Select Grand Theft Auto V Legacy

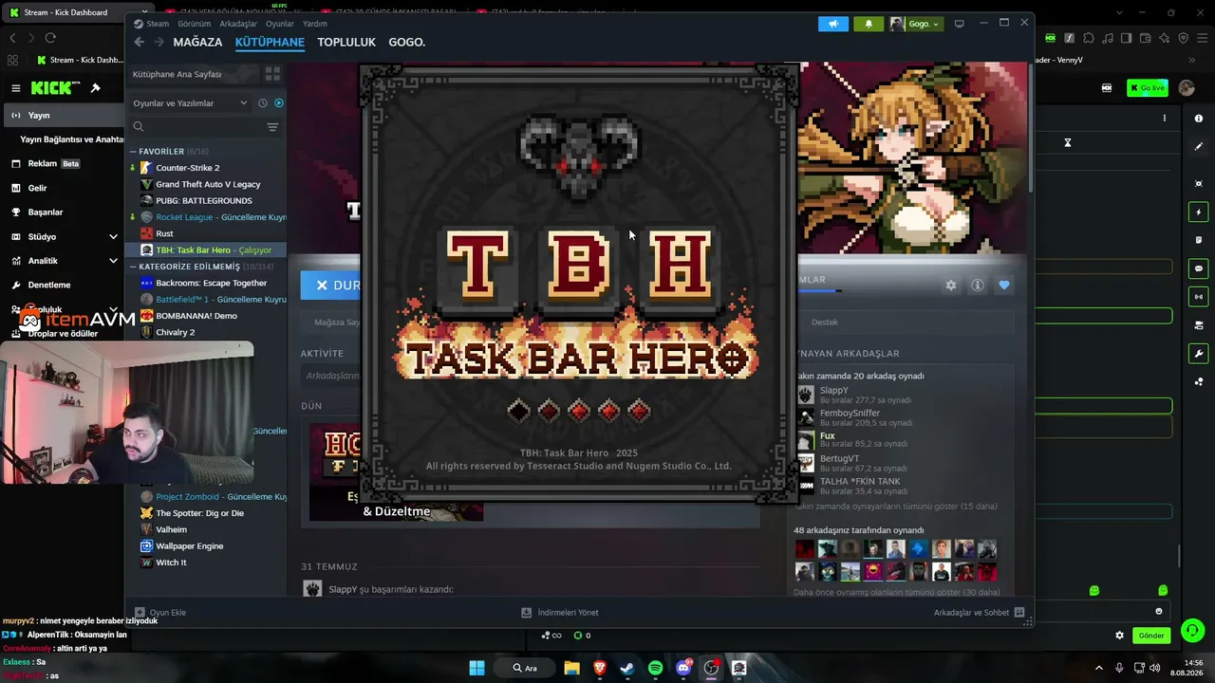[x=208, y=184]
